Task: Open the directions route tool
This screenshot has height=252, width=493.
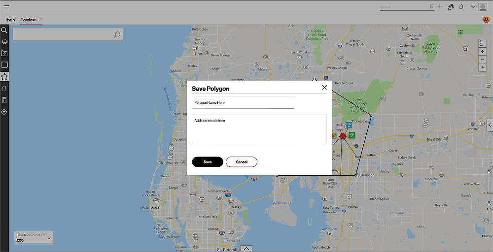Action: point(4,112)
